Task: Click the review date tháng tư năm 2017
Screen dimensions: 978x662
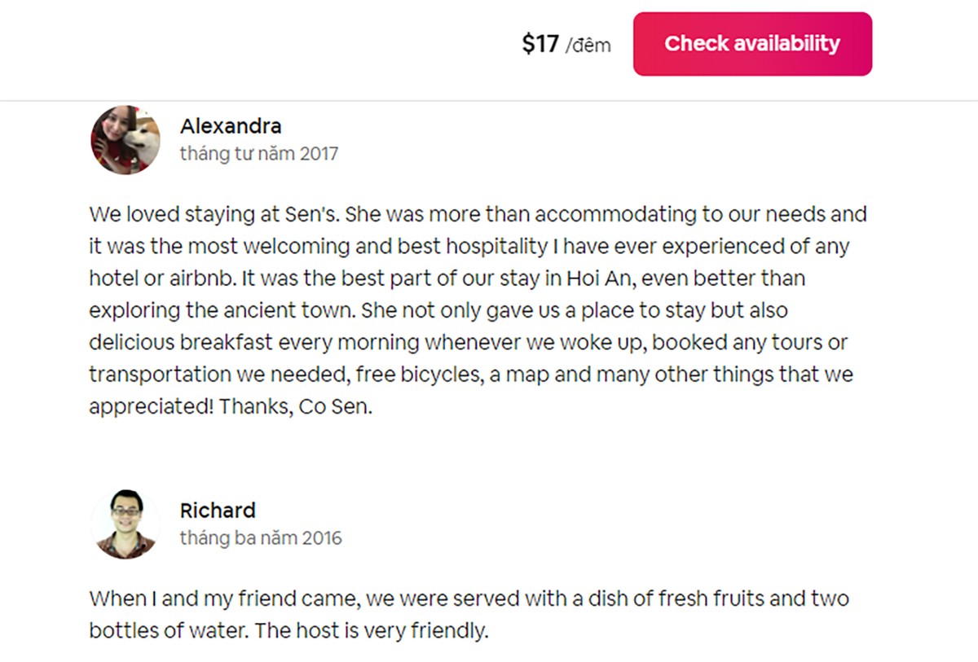Action: click(x=259, y=153)
